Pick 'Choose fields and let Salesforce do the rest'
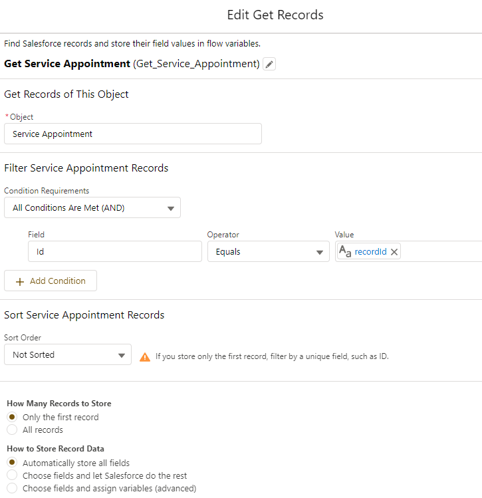 [13, 475]
